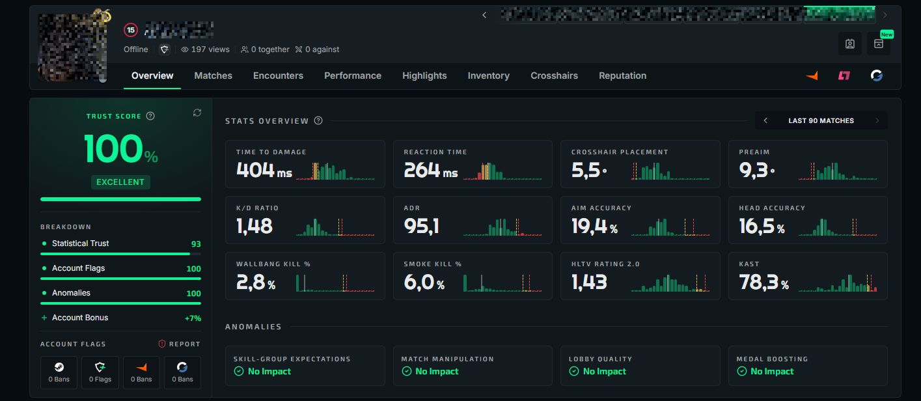This screenshot has width=921, height=401.
Task: Switch to the Matches tab
Action: pos(213,76)
